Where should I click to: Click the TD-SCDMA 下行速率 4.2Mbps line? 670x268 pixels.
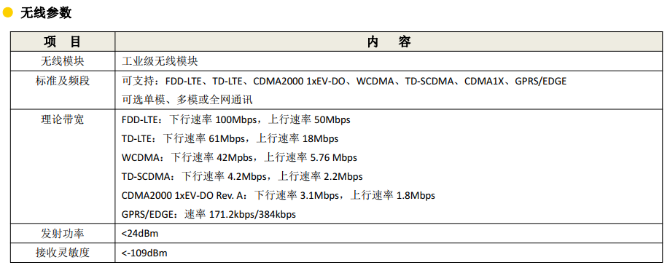click(x=242, y=176)
